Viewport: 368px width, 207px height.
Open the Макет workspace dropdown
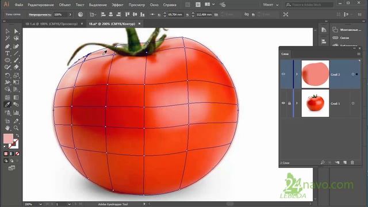271,5
